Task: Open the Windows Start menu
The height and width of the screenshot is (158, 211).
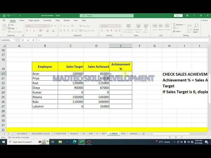Action: pyautogui.click(x=4, y=142)
